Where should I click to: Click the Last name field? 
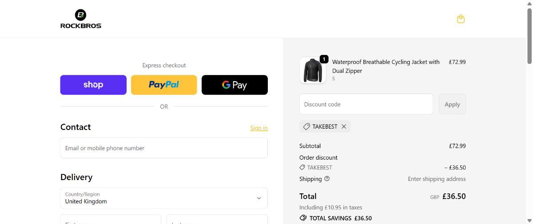(217, 220)
